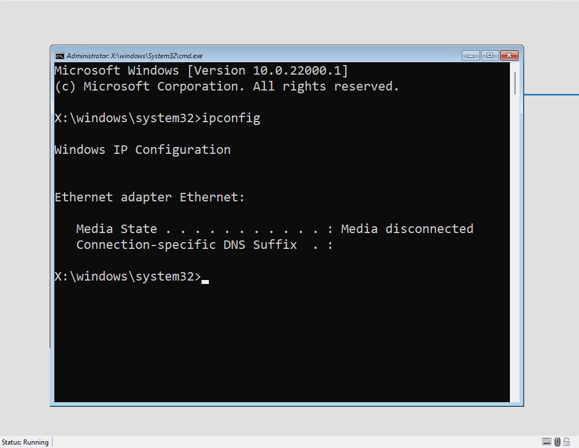Click 'Ethernet adapter Ethernet:' line
This screenshot has height=448, width=579.
click(149, 197)
